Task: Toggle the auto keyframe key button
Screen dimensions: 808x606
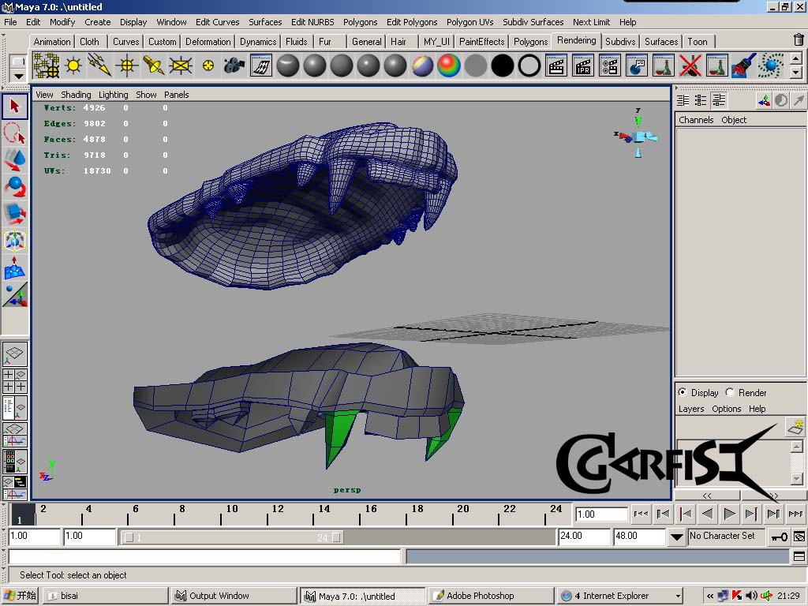Action: pos(779,537)
